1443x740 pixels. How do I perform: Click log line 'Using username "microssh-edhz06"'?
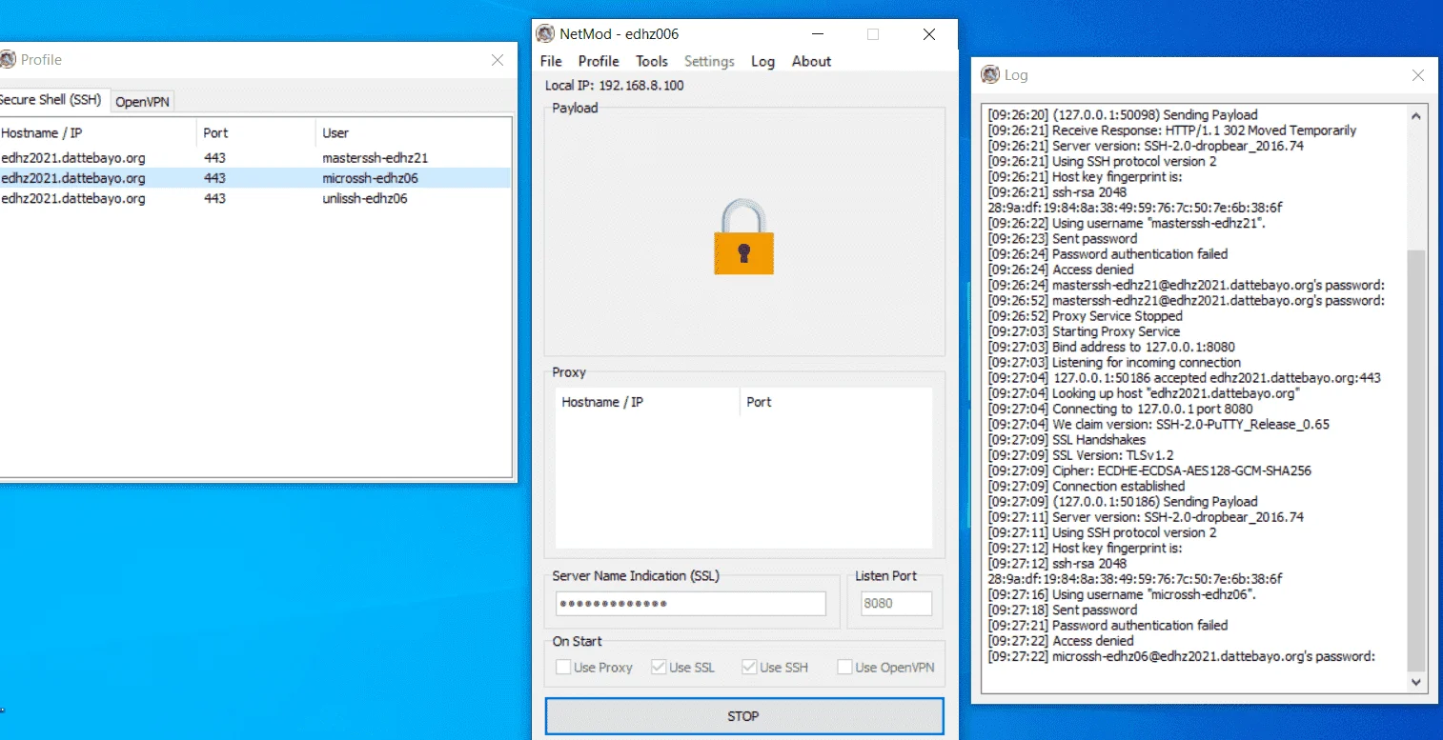1122,594
